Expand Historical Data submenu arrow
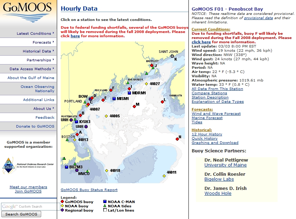The width and height of the screenshot is (296, 219). [x=54, y=51]
